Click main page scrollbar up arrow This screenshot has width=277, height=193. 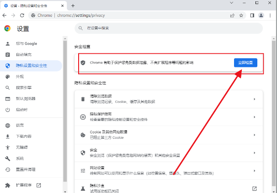(x=274, y=38)
